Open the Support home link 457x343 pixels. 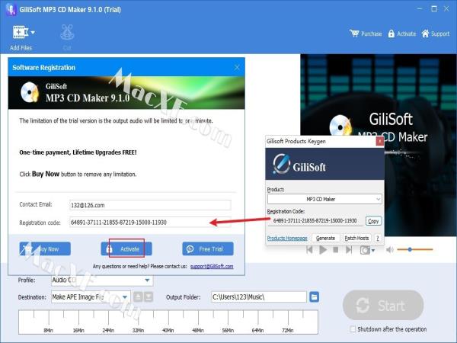(x=436, y=34)
